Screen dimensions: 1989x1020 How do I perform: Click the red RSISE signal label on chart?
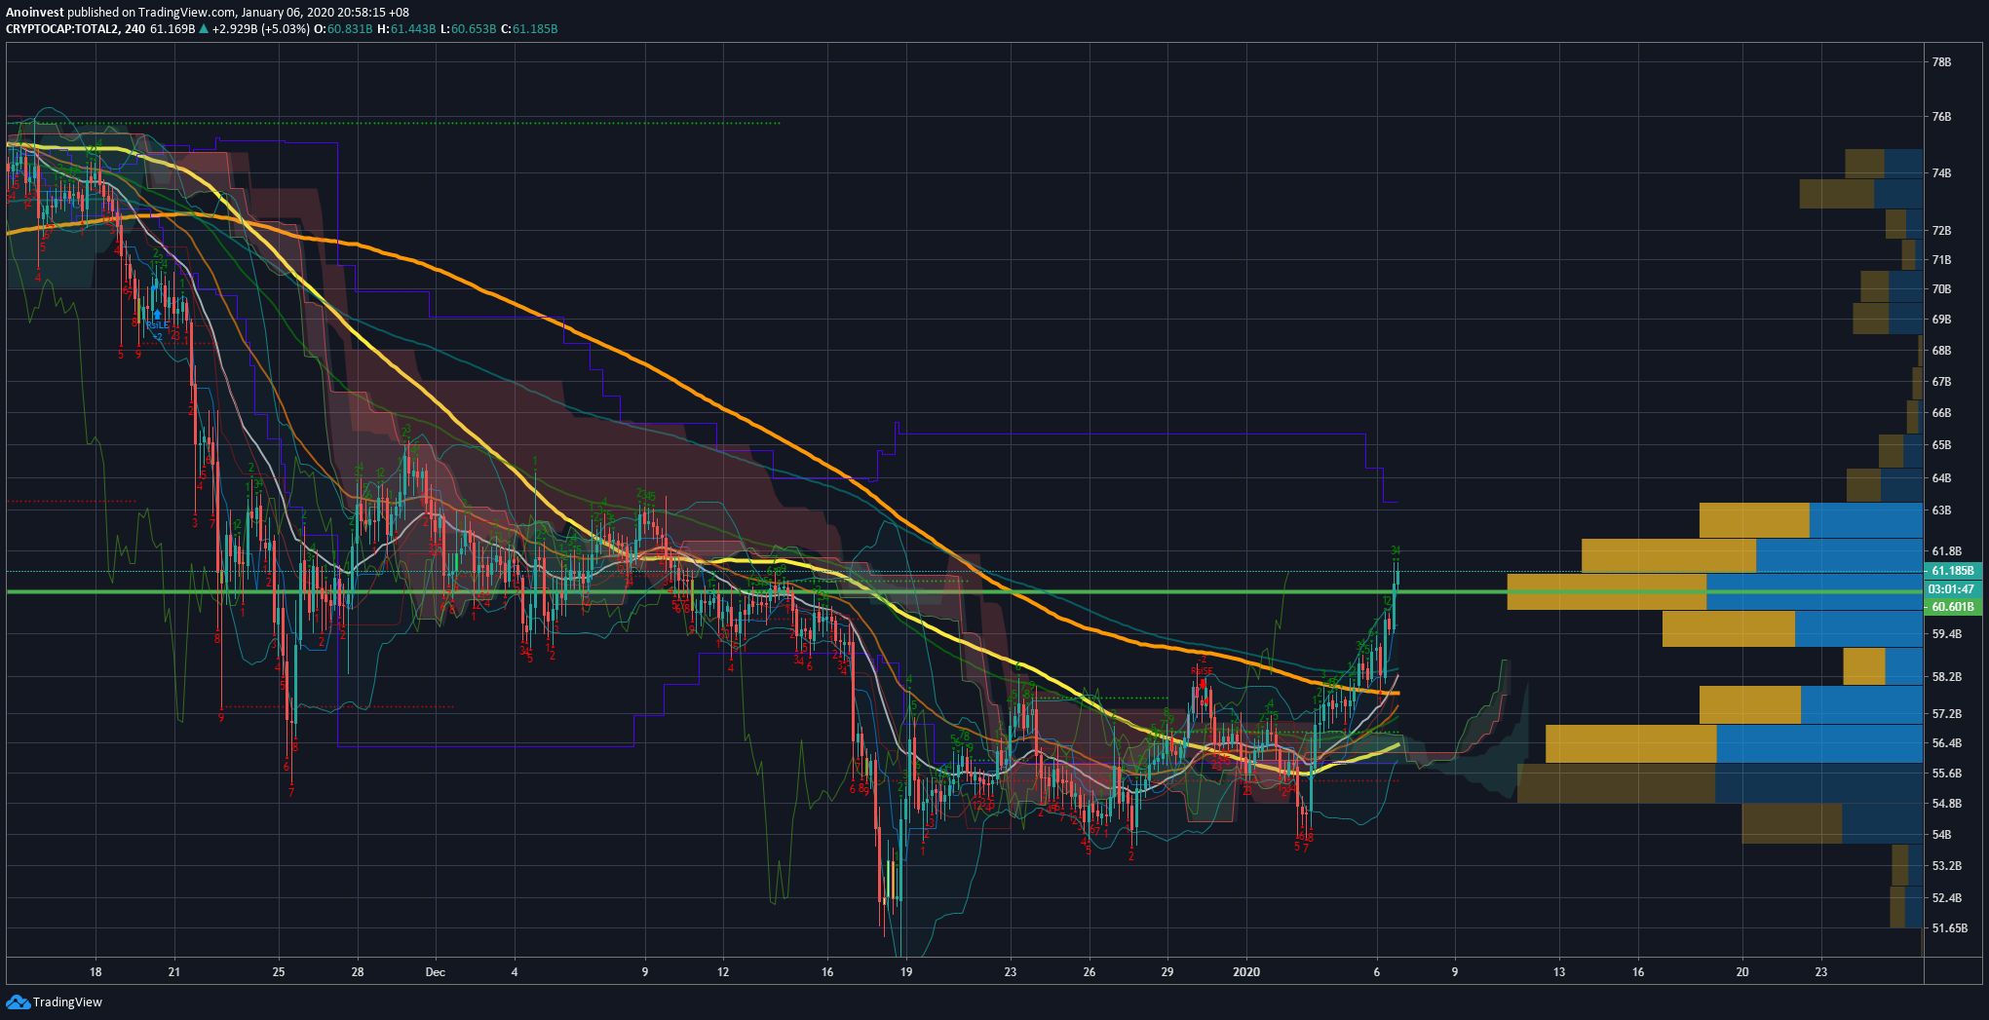click(1202, 671)
